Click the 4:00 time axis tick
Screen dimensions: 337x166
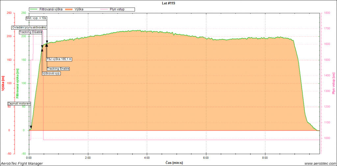click(x=147, y=157)
